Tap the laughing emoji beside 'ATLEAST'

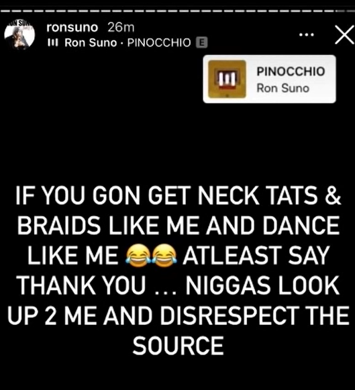click(x=164, y=256)
